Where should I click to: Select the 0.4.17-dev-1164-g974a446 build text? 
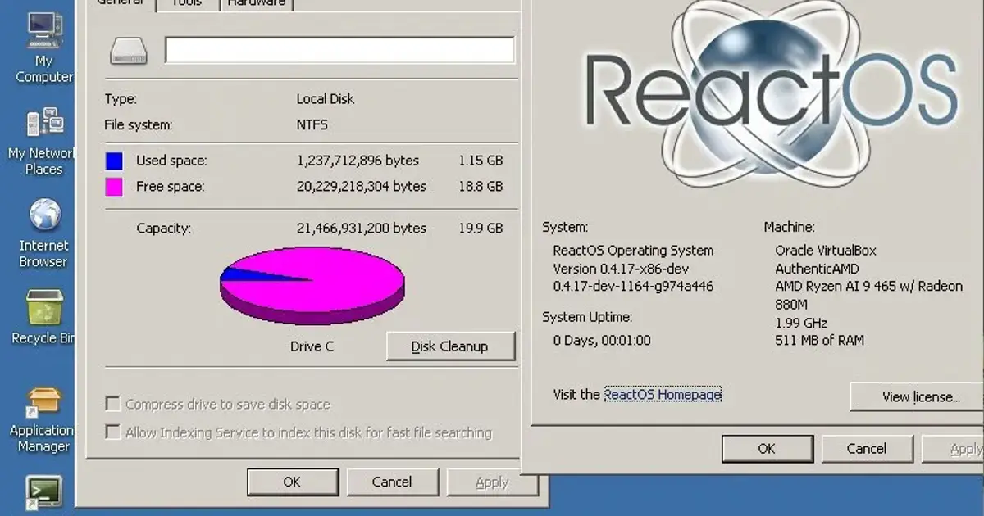pos(634,287)
